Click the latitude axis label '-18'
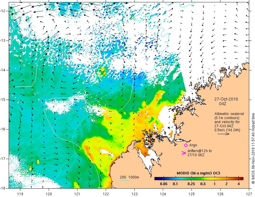Viewport: 255px width, 197px height. pos(3,188)
